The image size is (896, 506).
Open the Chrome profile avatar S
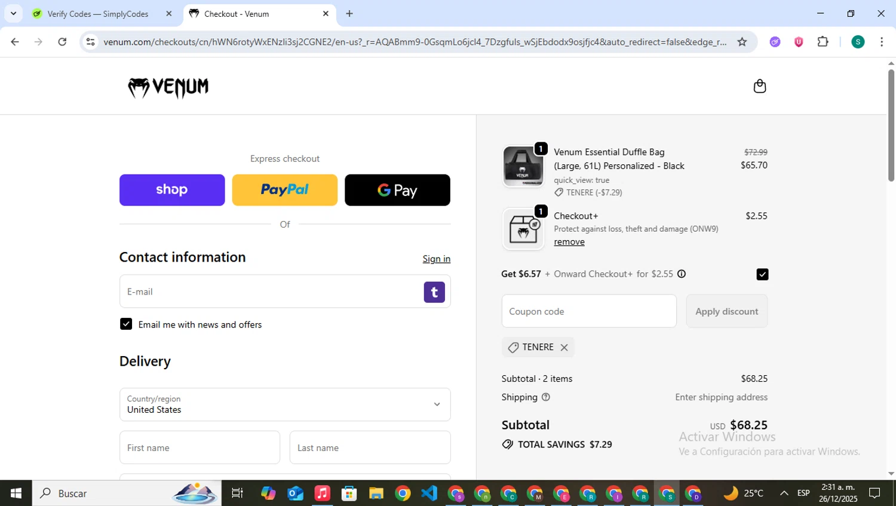coord(858,42)
